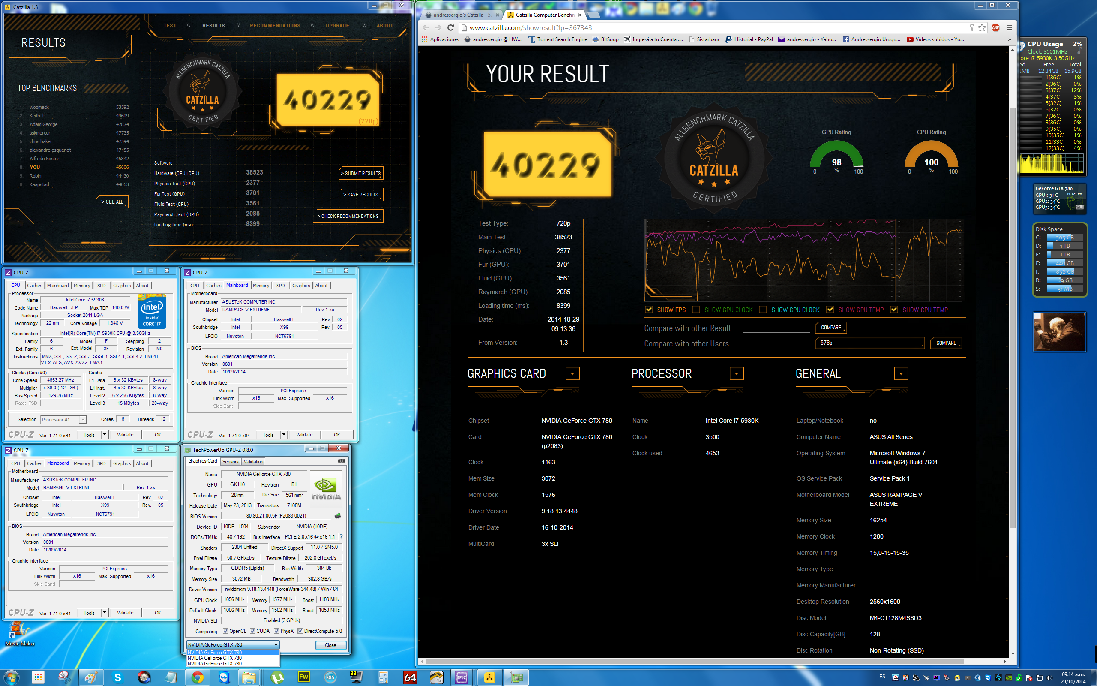This screenshot has width=1097, height=686.
Task: Click the SEE ALL button
Action: coord(112,202)
